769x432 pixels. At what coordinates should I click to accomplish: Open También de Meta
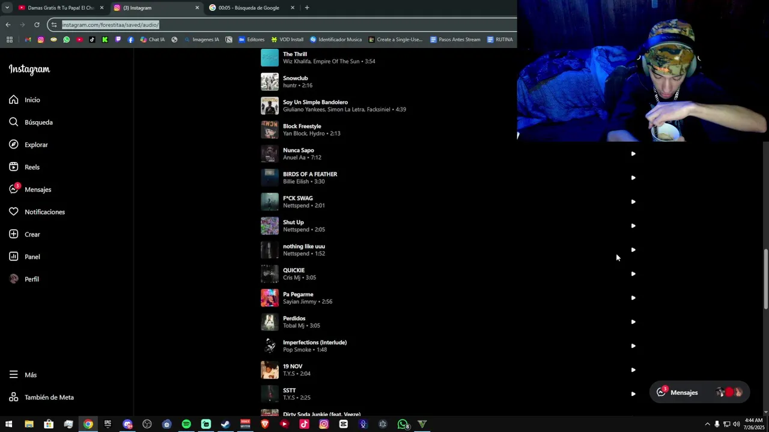(x=41, y=397)
